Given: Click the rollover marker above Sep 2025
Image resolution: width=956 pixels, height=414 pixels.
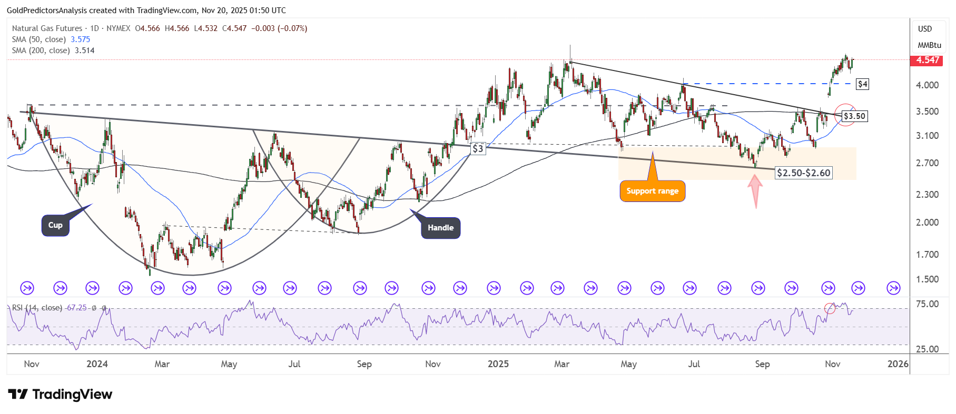Looking at the screenshot, I should [x=758, y=288].
